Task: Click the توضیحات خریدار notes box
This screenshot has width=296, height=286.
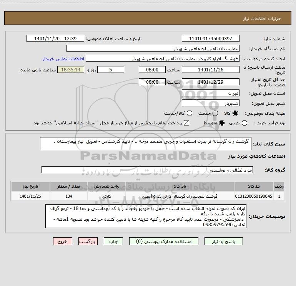Action: coord(146,216)
